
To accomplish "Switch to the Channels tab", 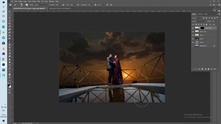I will [x=200, y=14].
